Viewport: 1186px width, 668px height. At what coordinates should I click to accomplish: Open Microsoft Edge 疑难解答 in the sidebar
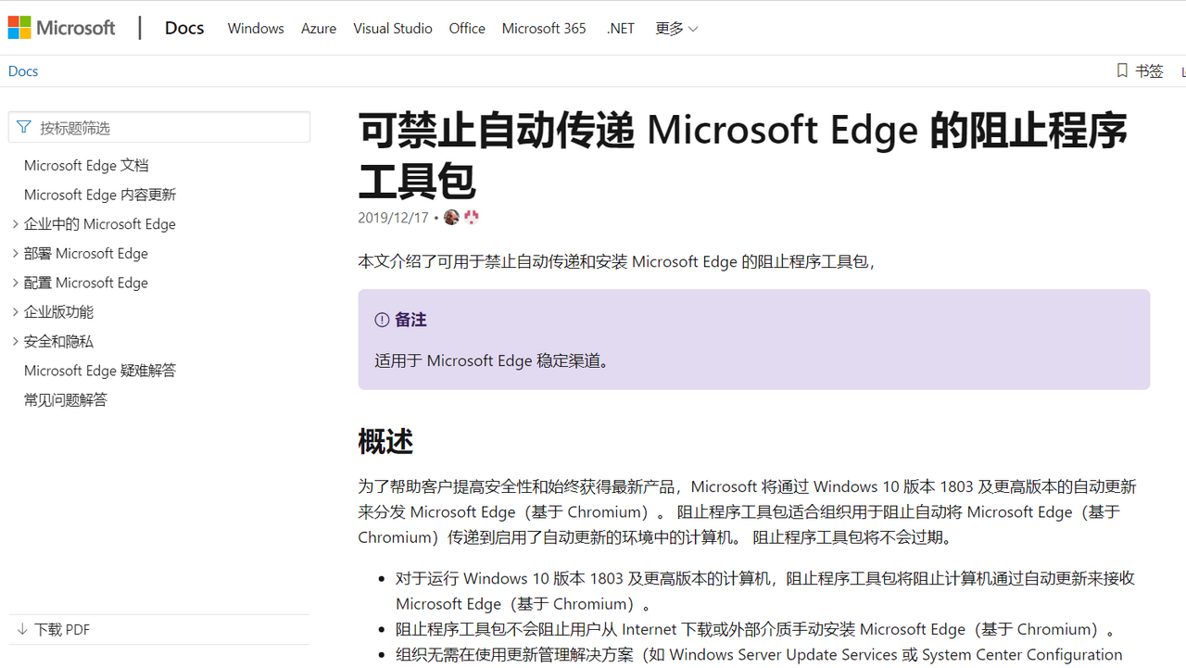click(100, 371)
